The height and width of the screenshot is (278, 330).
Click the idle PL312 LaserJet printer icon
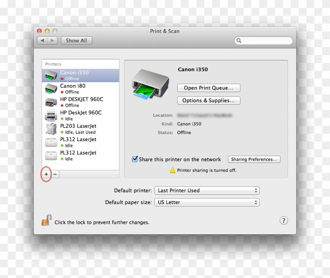point(51,142)
